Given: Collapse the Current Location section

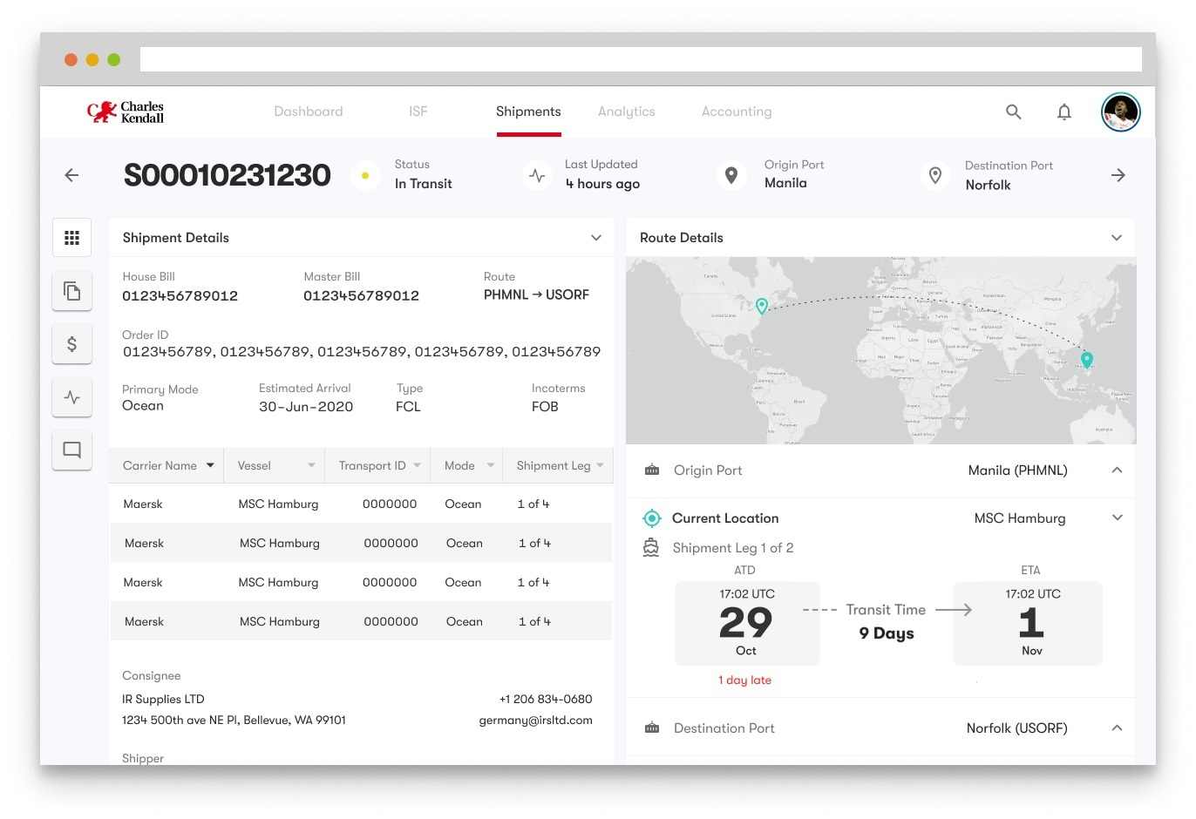Looking at the screenshot, I should 1117,518.
